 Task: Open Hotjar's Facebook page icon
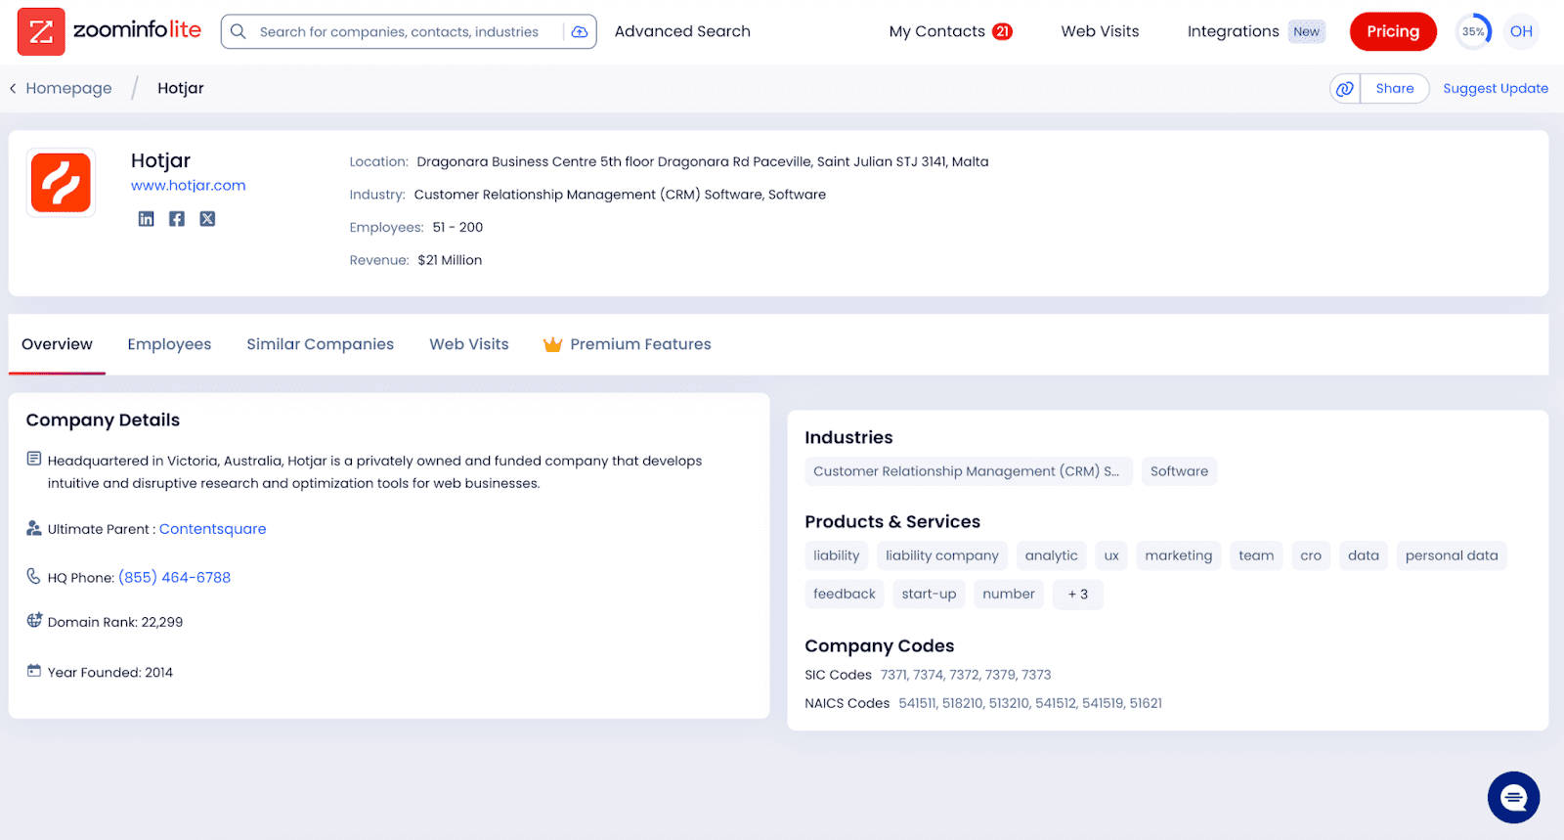(177, 219)
